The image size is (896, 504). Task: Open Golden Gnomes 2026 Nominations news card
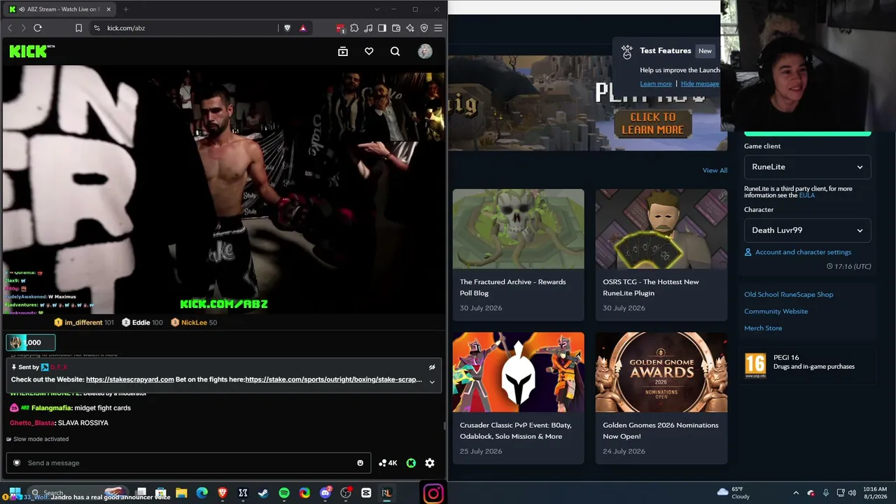(661, 398)
